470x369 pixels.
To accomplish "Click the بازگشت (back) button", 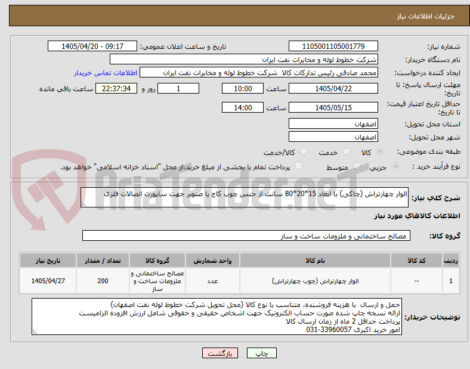I will (220, 353).
